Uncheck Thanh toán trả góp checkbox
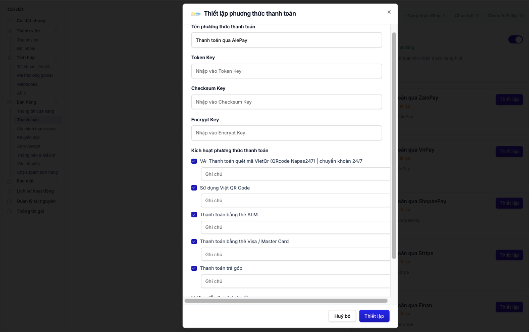The height and width of the screenshot is (332, 529). coord(194,268)
